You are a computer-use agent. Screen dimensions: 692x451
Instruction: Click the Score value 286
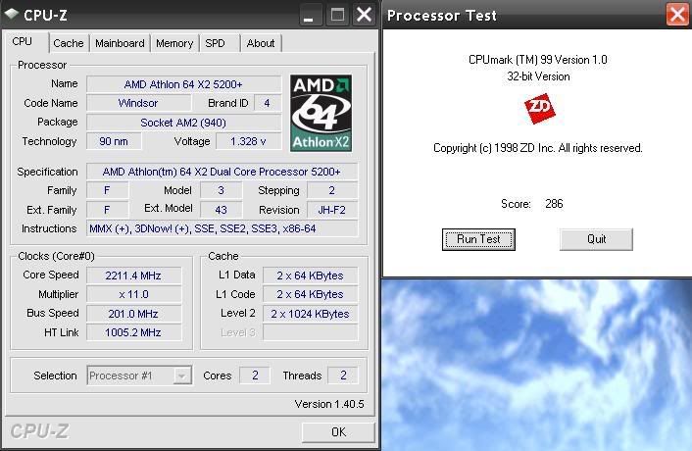point(554,204)
